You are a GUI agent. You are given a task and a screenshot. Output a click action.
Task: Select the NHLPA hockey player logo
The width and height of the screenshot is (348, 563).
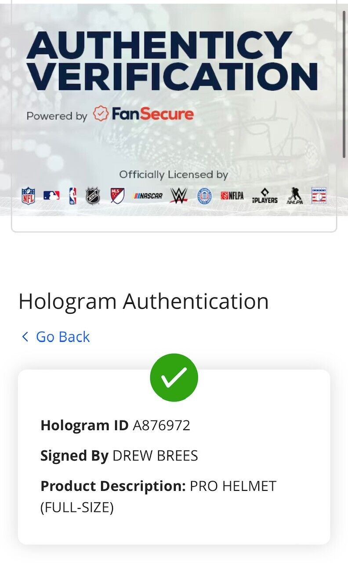(x=294, y=196)
